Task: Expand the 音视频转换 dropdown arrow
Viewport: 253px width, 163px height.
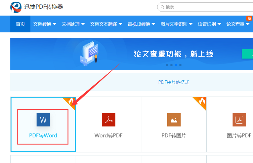Action: 153,24
